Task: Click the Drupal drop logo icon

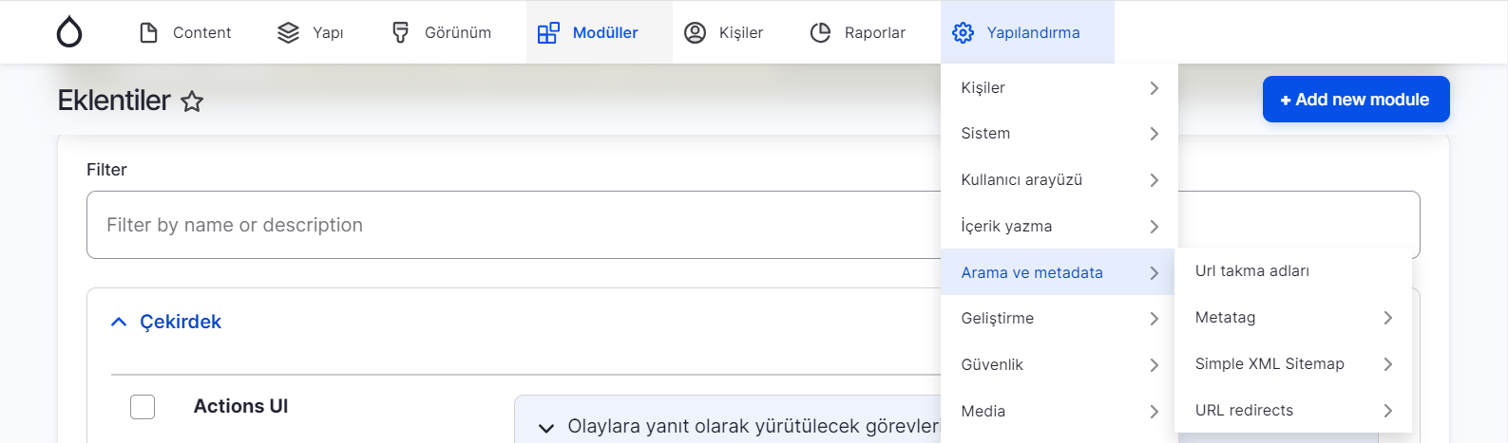Action: (x=69, y=32)
